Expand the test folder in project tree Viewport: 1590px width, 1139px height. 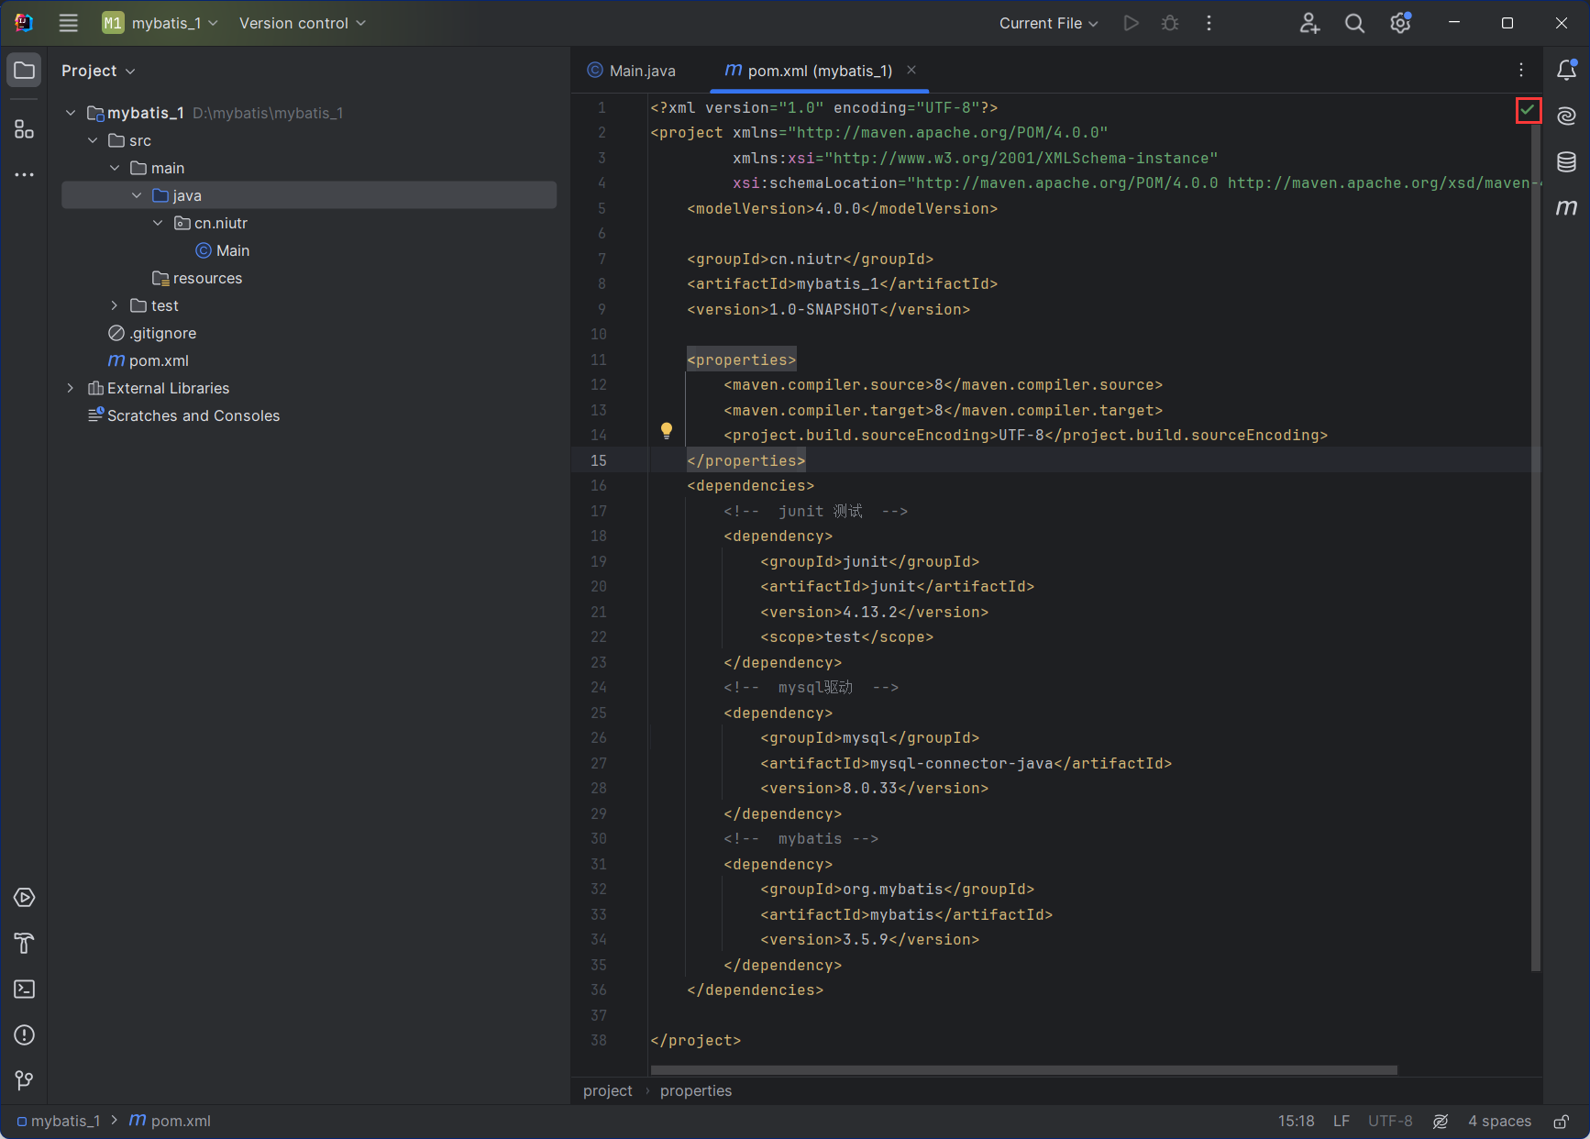pos(115,305)
